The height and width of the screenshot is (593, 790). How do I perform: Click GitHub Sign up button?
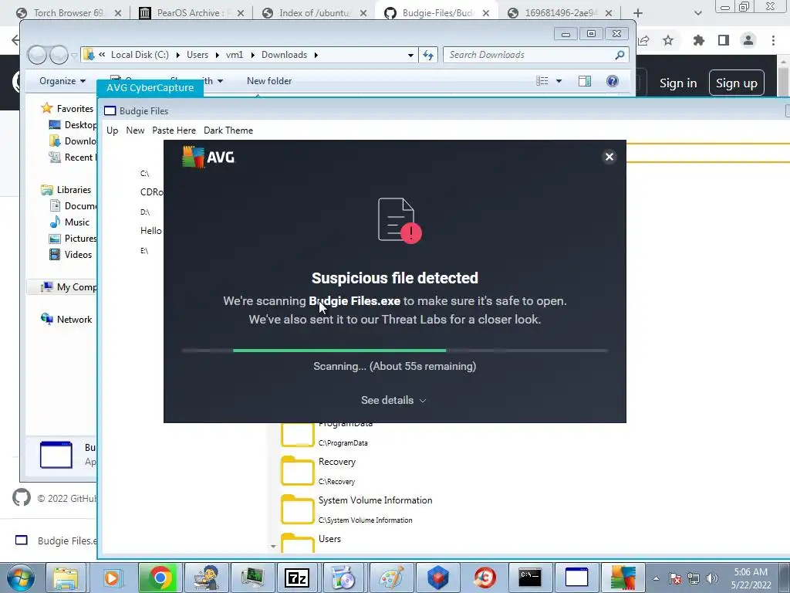737,83
